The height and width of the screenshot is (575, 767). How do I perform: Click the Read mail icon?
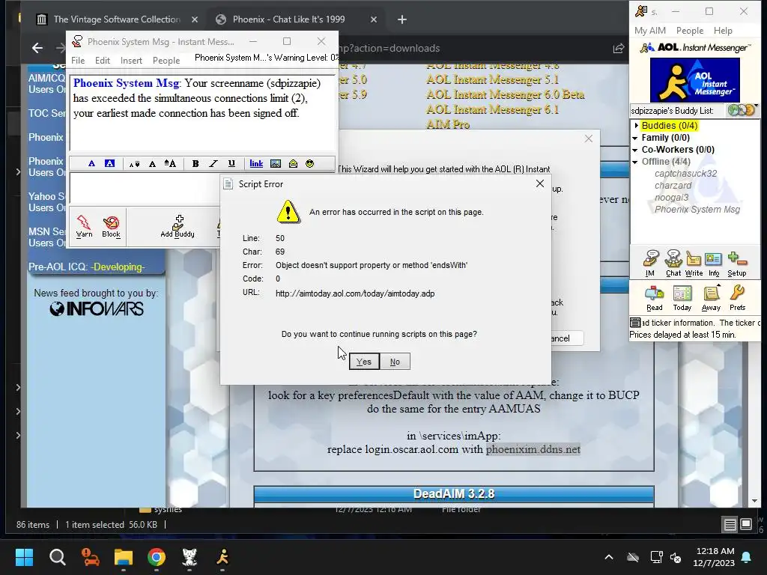coord(654,298)
